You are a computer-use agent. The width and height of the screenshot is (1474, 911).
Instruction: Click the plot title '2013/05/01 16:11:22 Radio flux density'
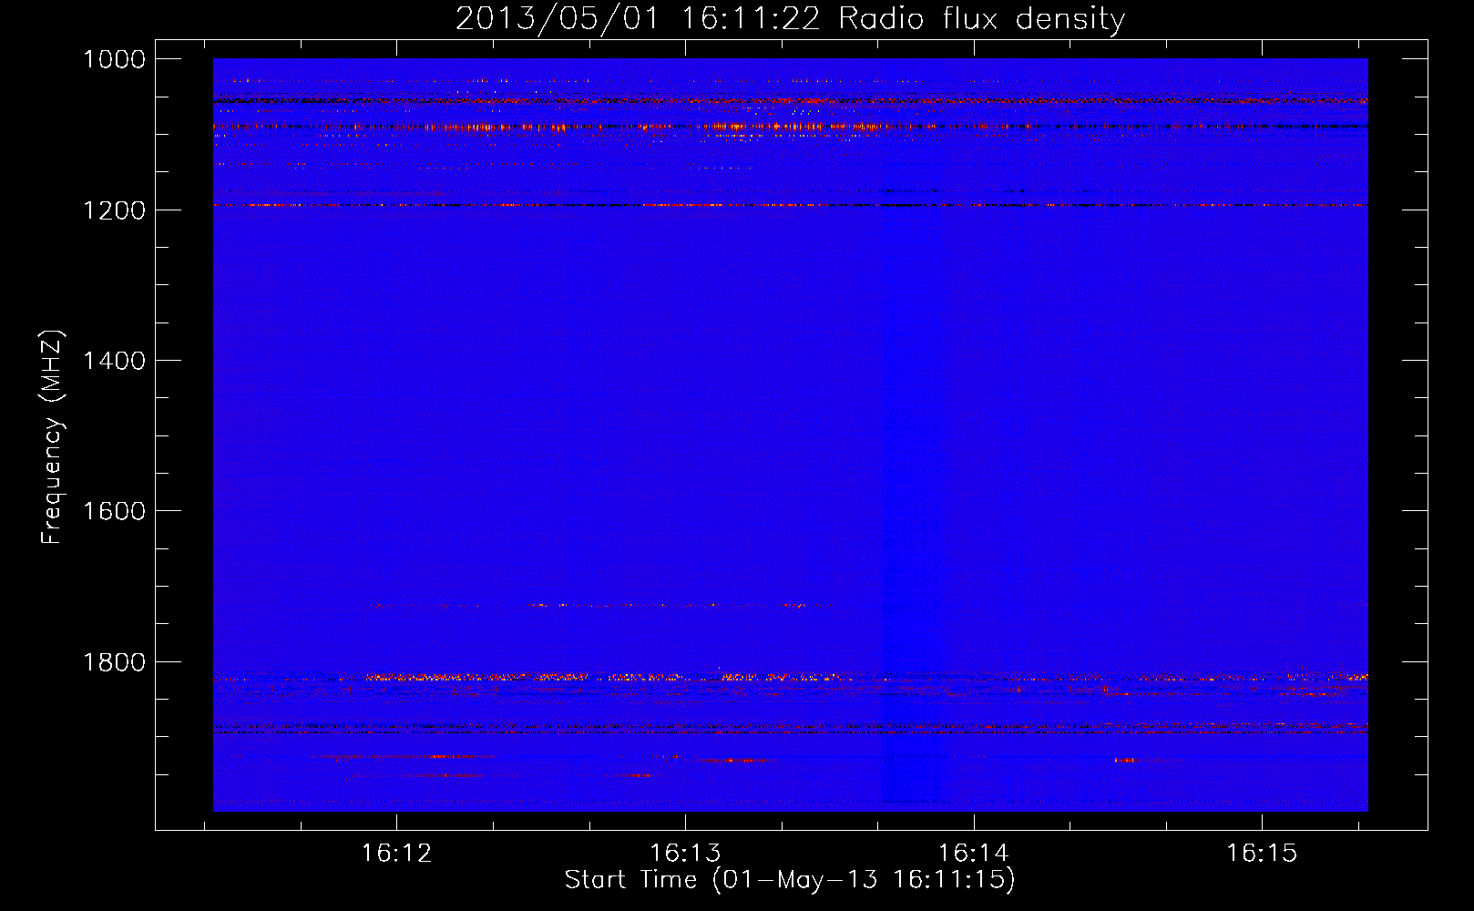pos(790,19)
